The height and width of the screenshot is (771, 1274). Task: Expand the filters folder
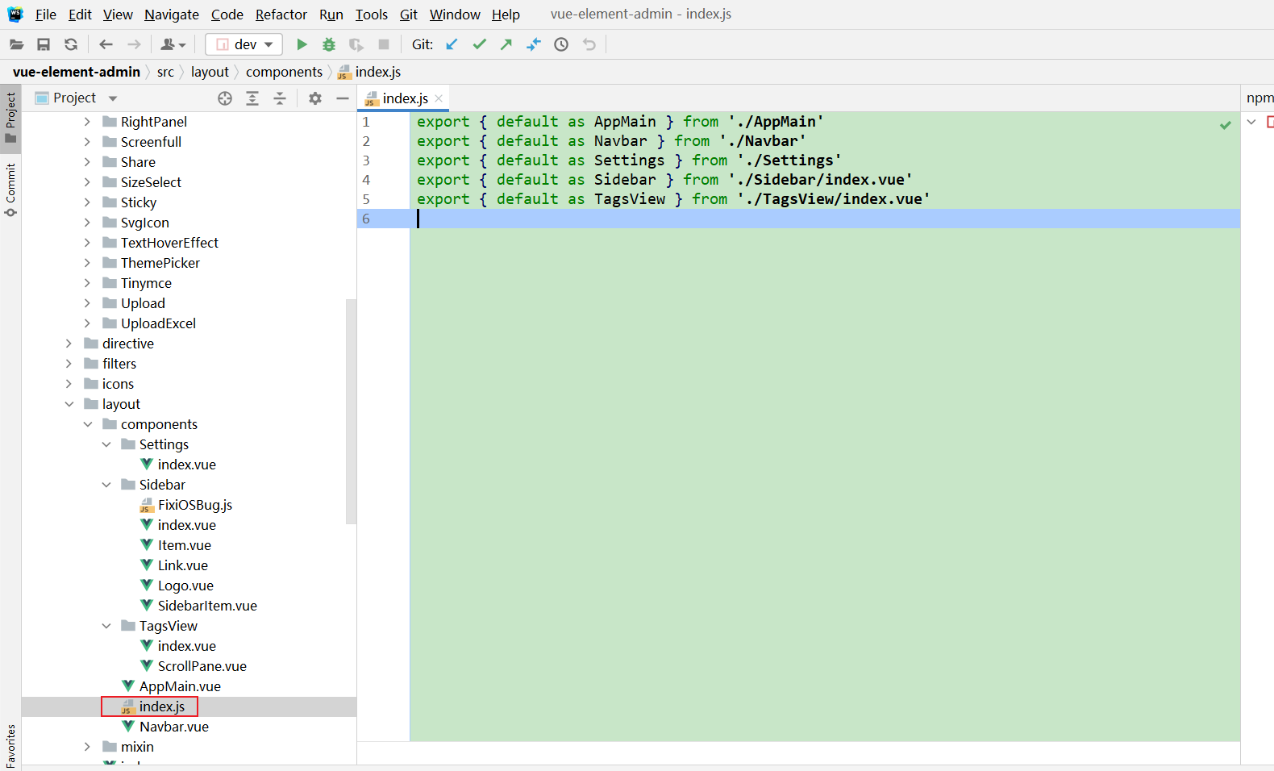coord(69,364)
